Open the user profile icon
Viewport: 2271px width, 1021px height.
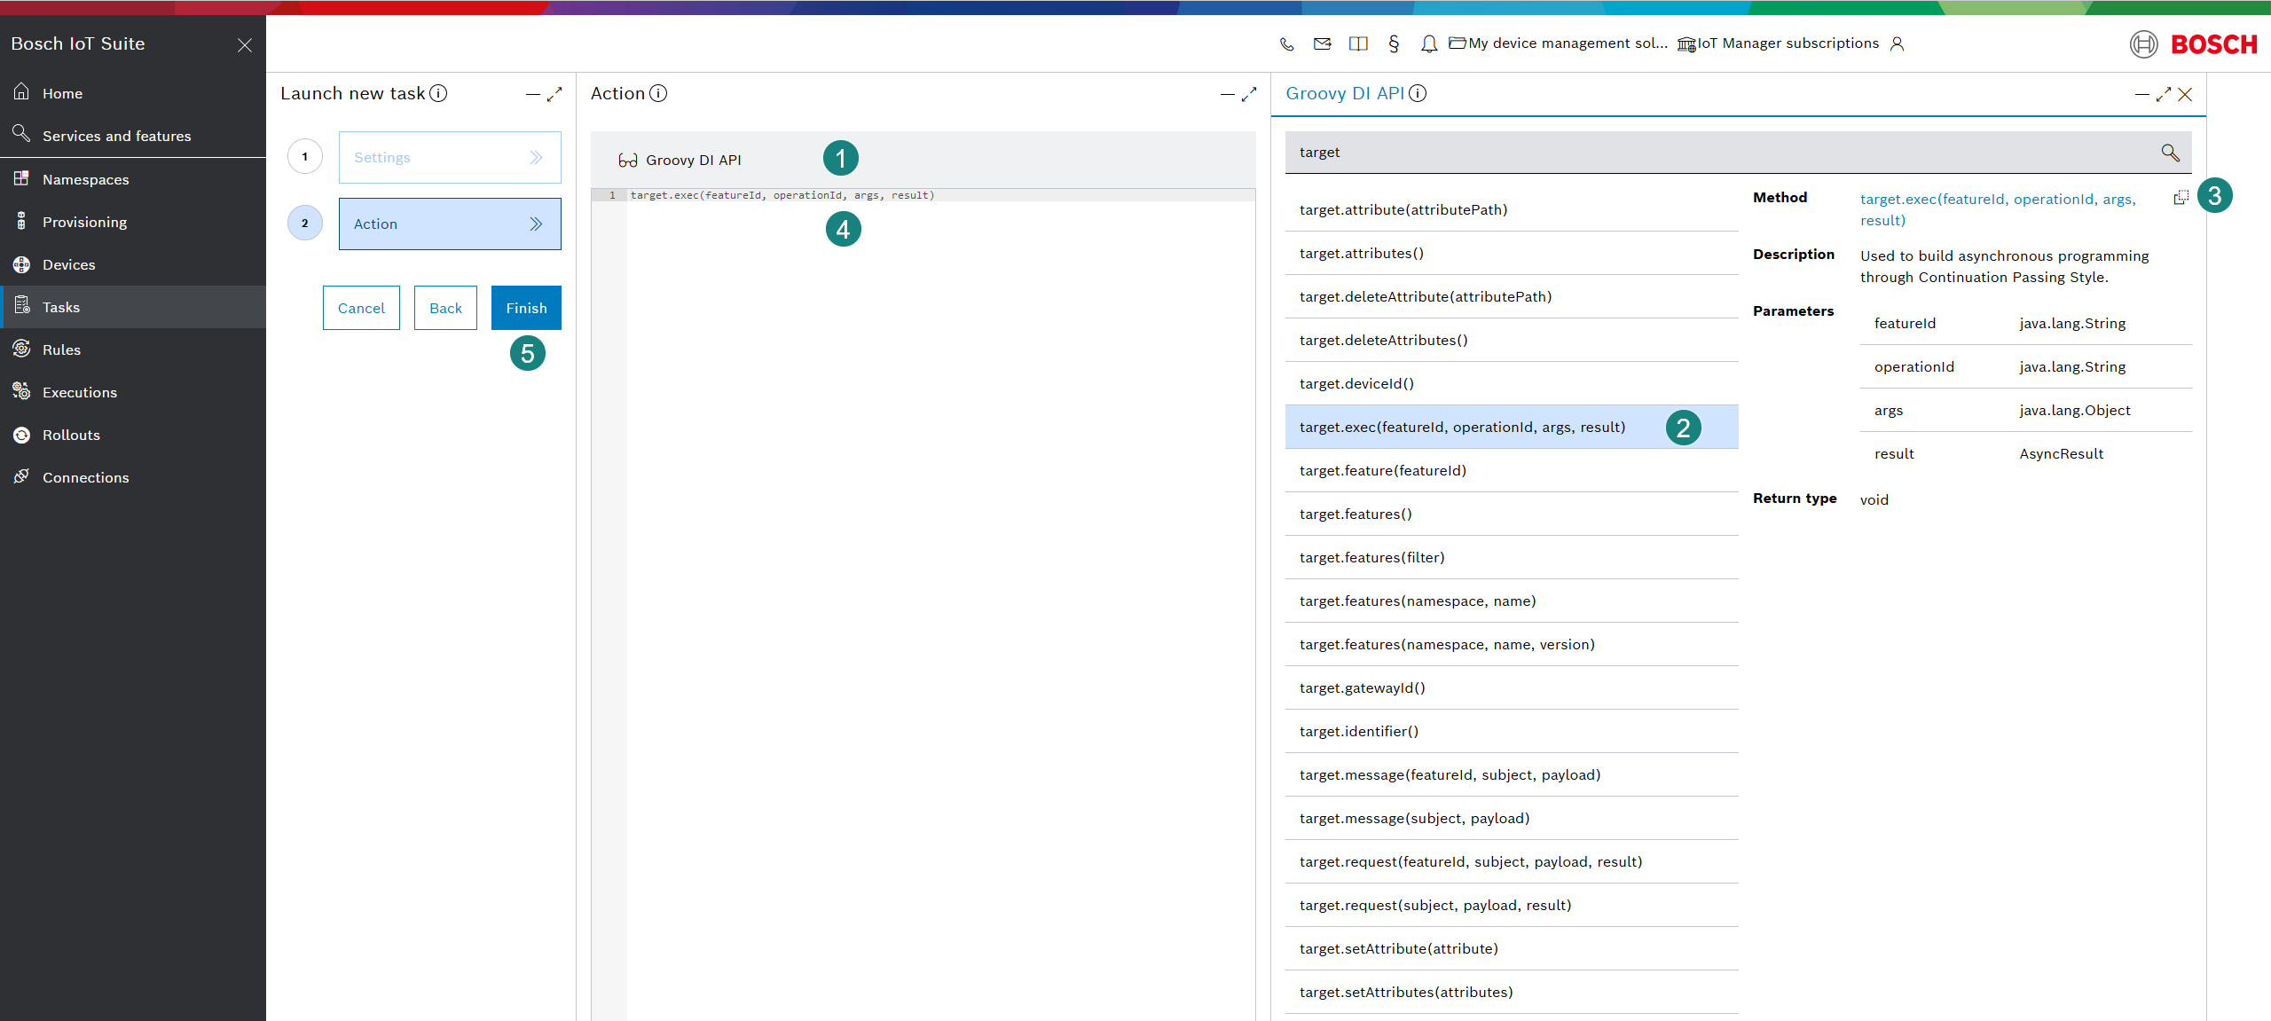[1897, 43]
